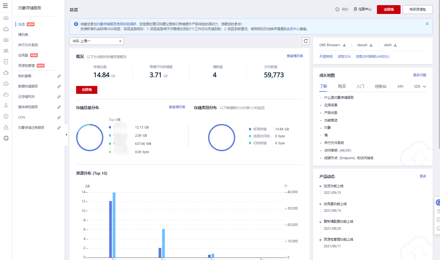Open the 获取访问密钥(AK和SK) link
Screen dimensions: 440x260
pos(373,56)
